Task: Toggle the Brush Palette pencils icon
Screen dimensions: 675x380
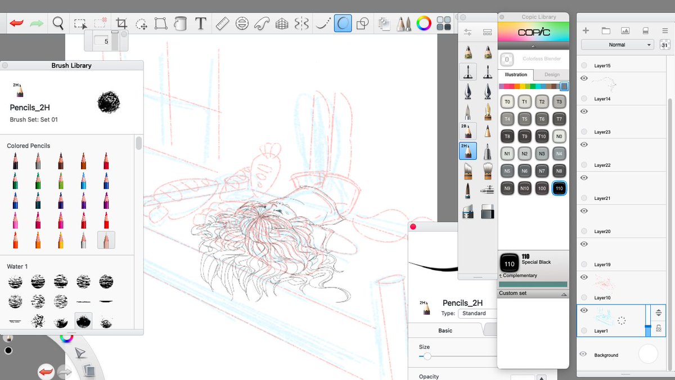Action: pyautogui.click(x=403, y=23)
